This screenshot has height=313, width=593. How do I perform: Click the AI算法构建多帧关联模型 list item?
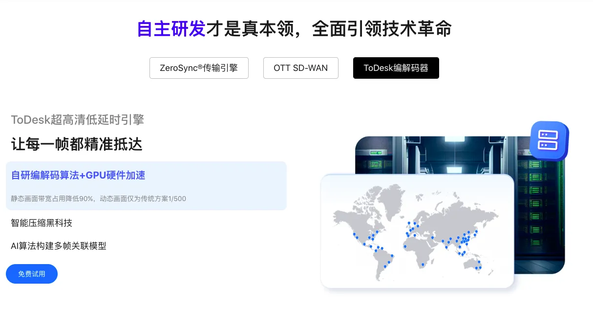pos(58,246)
